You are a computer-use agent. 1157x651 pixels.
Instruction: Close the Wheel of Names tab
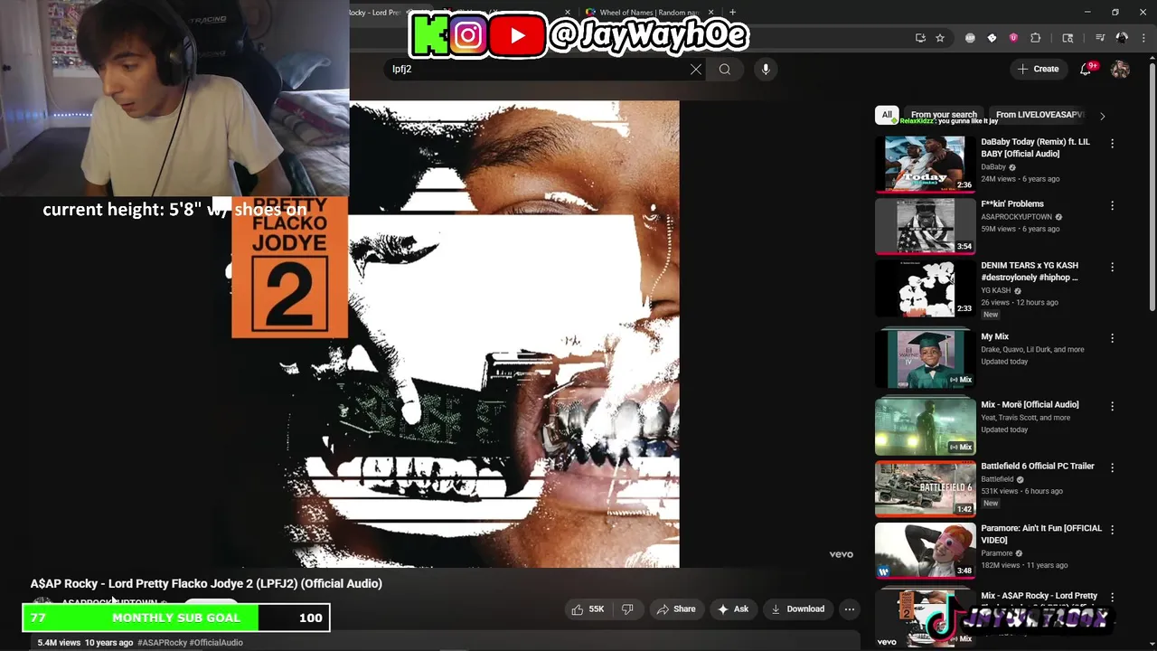[710, 13]
